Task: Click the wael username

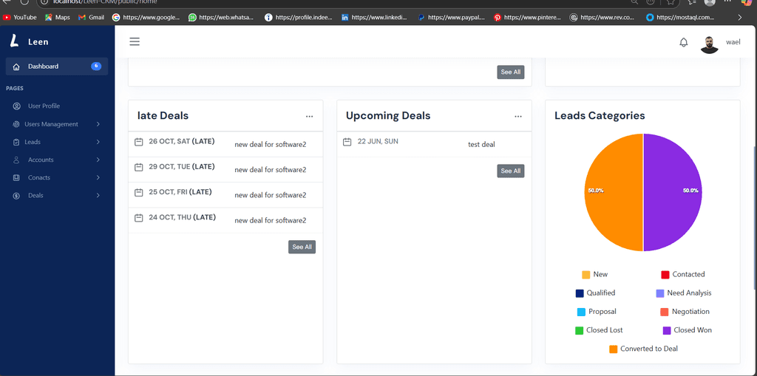Action: tap(733, 42)
